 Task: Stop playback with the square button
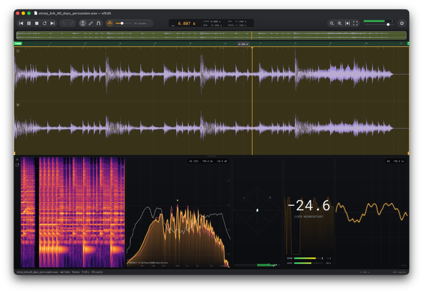point(37,24)
